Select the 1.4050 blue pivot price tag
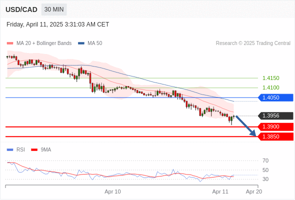 coord(276,97)
